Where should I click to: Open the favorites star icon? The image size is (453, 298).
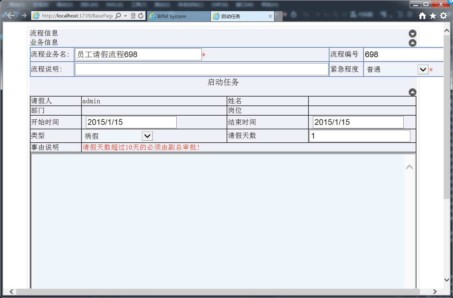pyautogui.click(x=433, y=16)
